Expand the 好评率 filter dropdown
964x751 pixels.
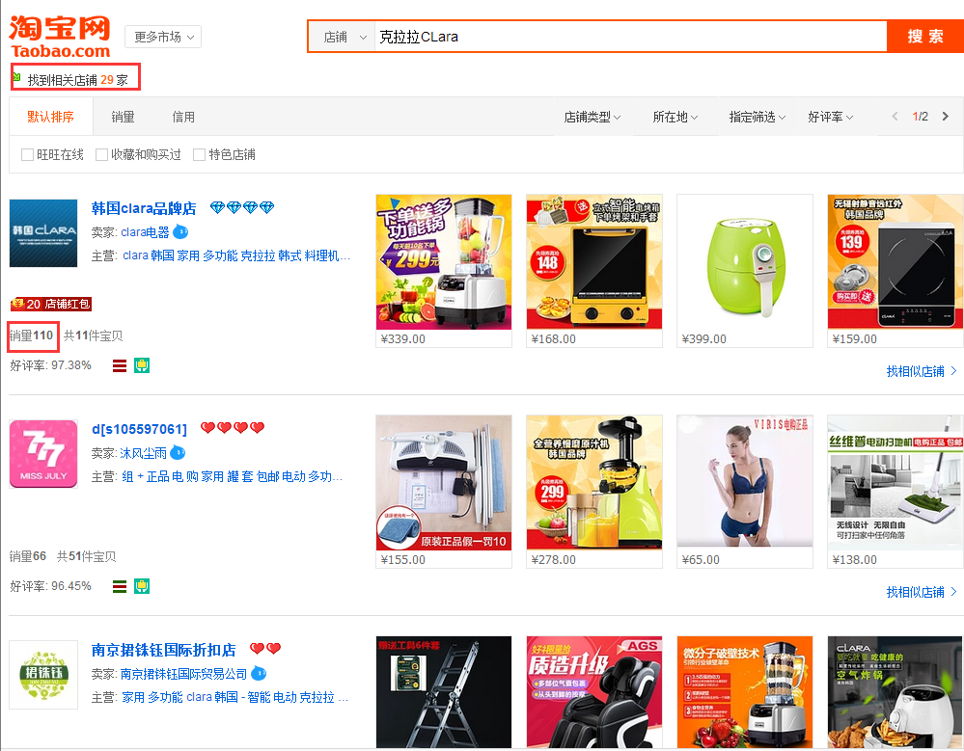pyautogui.click(x=830, y=117)
